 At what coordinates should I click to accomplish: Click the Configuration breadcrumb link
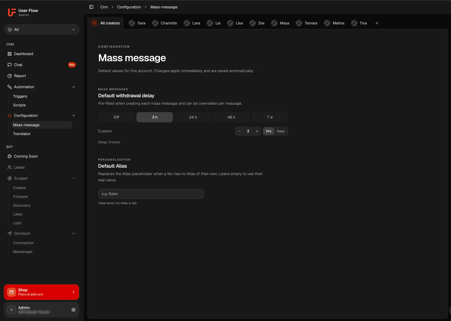pyautogui.click(x=129, y=7)
